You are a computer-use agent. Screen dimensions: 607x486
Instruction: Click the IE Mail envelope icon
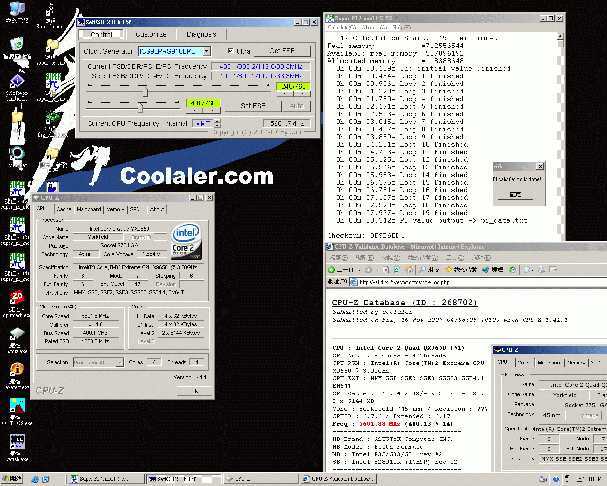526,270
